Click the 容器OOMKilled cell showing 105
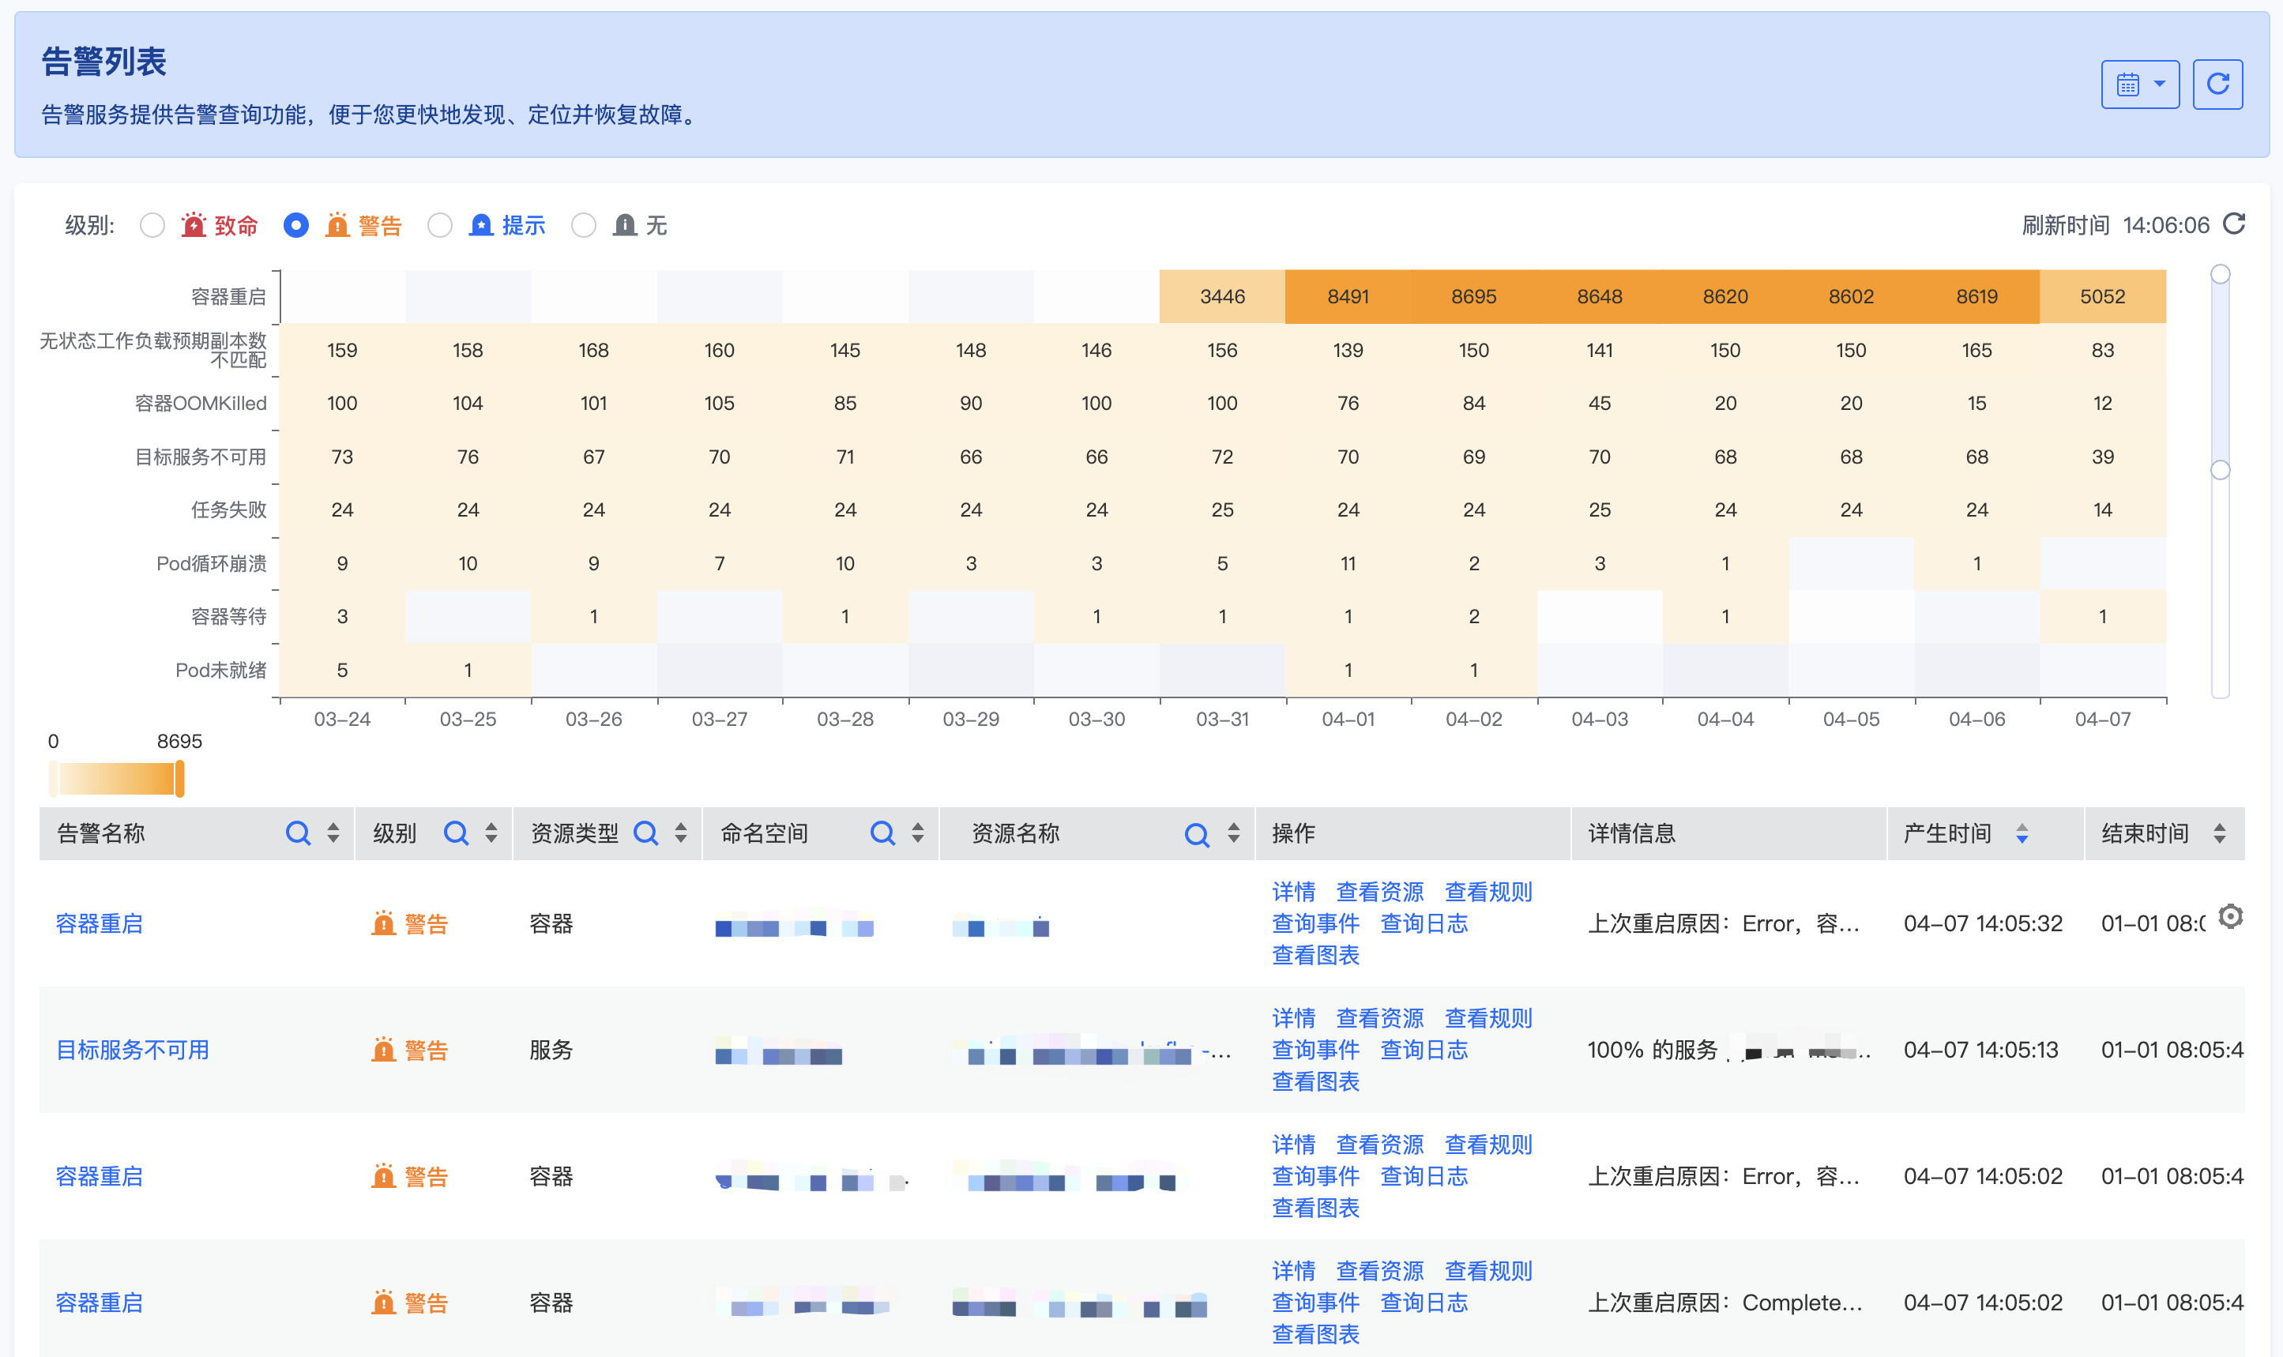The width and height of the screenshot is (2283, 1357). [720, 404]
